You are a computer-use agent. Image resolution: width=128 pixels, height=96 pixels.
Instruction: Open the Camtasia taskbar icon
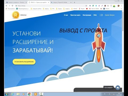point(41,94)
